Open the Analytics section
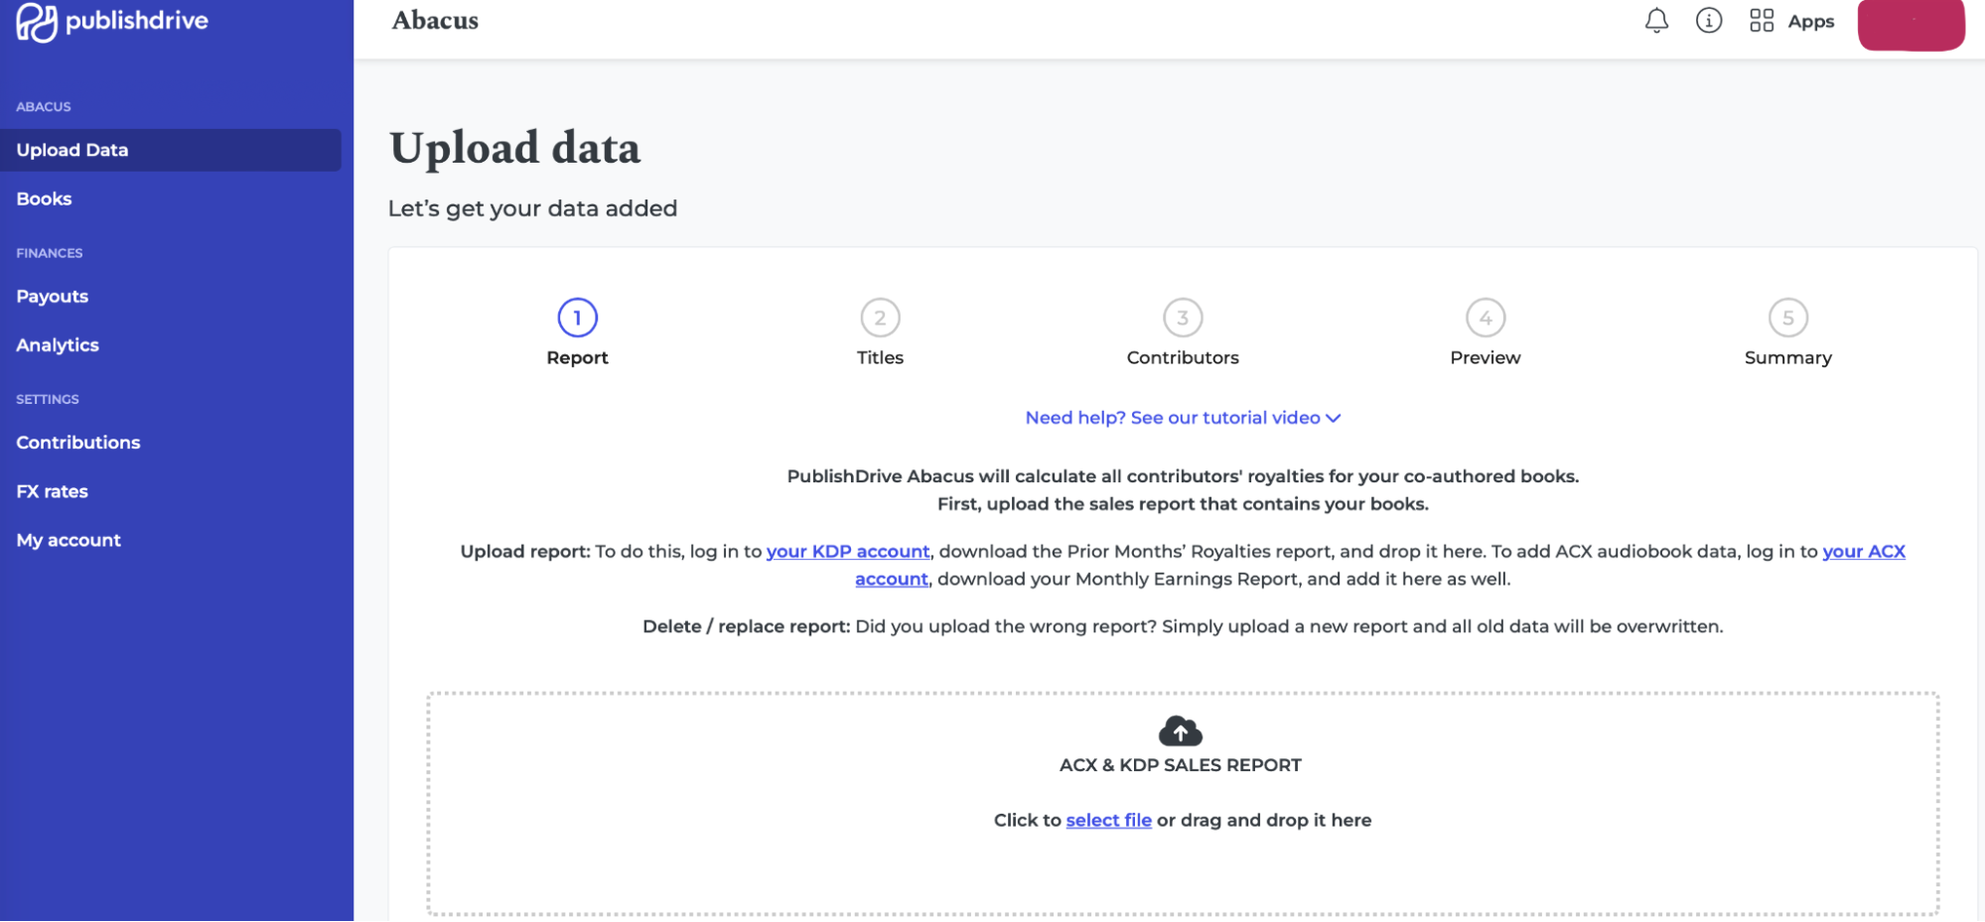 point(57,344)
